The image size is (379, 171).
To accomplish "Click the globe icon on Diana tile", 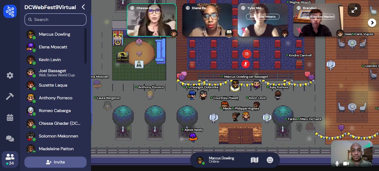I will 188,8.
